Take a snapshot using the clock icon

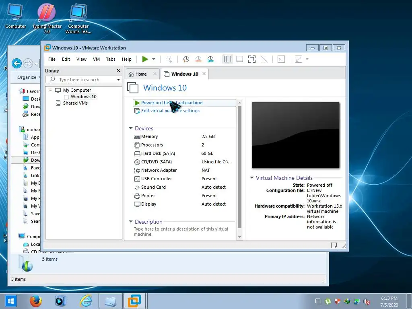pos(186,59)
